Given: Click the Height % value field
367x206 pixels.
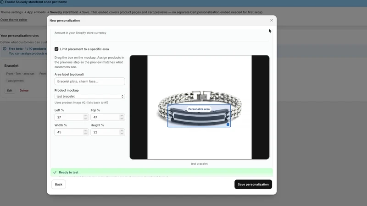Looking at the screenshot, I should pyautogui.click(x=105, y=132).
